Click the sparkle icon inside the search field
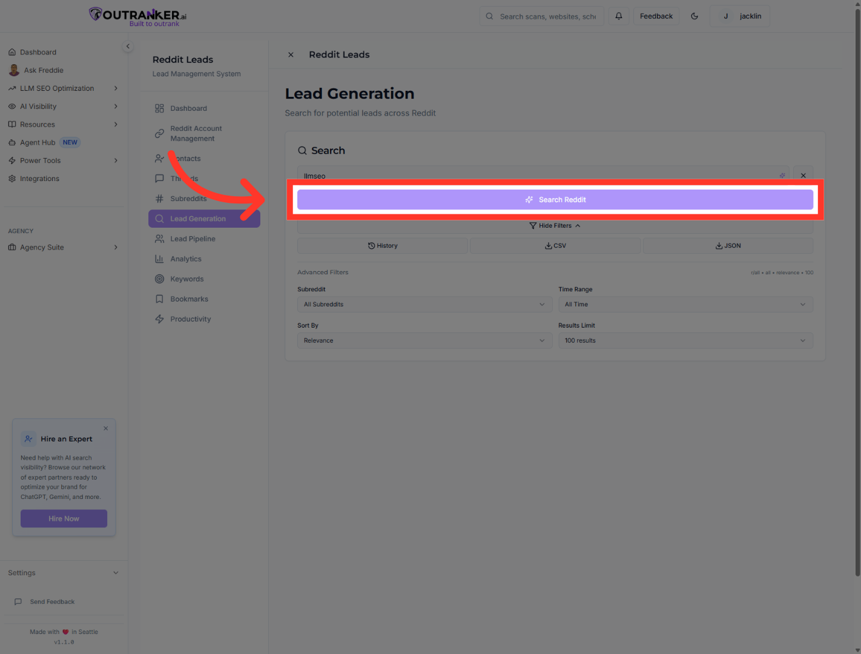861x654 pixels. (782, 175)
